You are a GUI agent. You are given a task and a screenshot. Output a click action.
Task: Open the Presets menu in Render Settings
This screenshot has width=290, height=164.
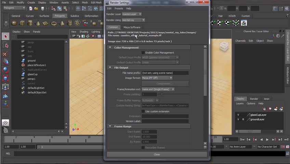pyautogui.click(x=119, y=8)
